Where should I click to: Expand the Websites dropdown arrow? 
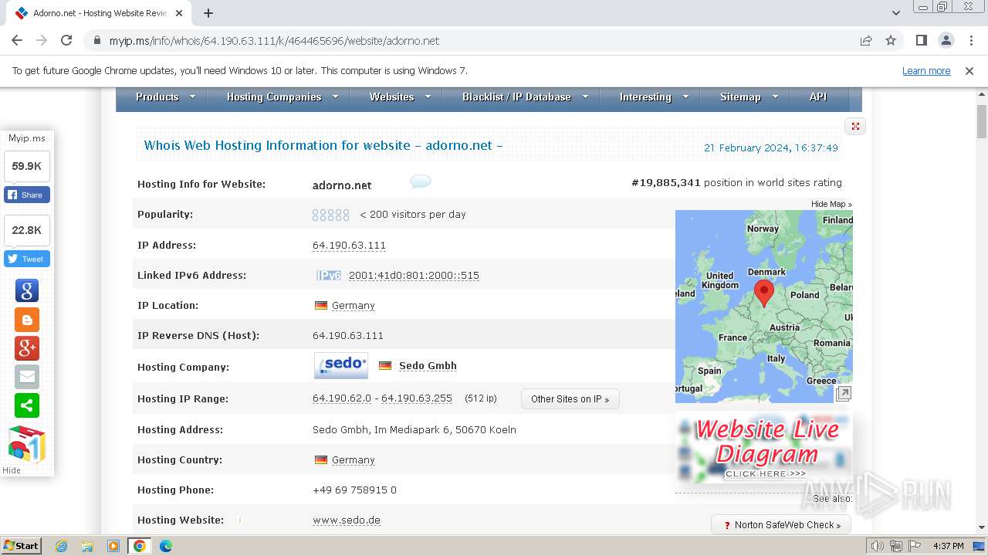(x=428, y=97)
